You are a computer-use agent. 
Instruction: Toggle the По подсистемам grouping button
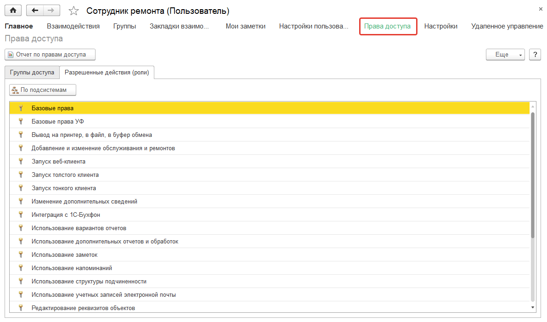point(43,90)
